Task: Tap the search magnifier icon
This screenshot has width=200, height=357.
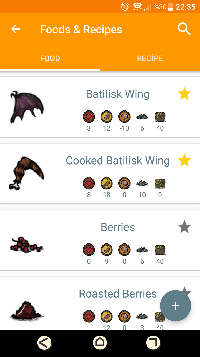Action: 184,29
